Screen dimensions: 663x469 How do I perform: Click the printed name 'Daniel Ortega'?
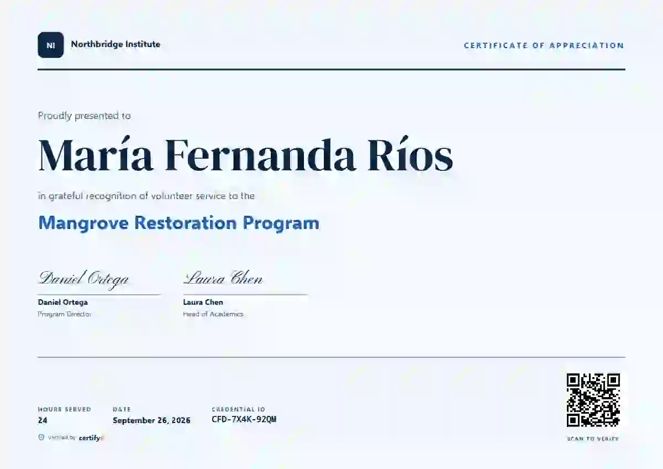click(62, 303)
